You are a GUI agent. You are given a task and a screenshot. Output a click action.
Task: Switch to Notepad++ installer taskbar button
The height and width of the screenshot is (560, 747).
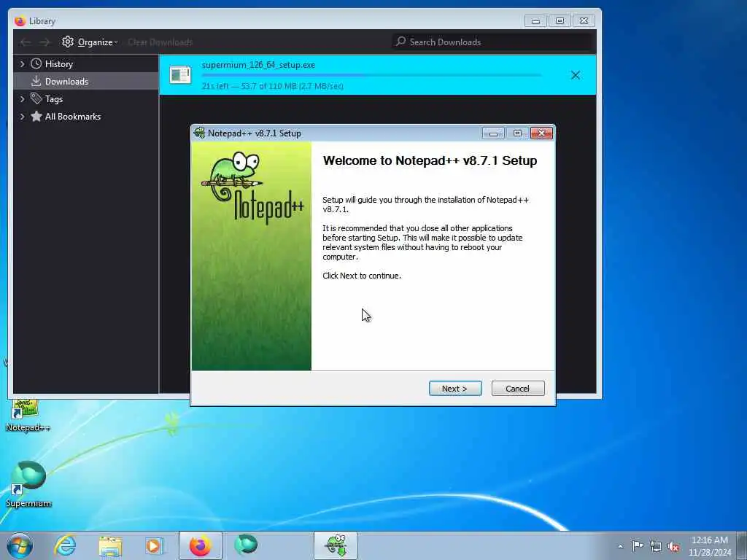click(x=336, y=545)
